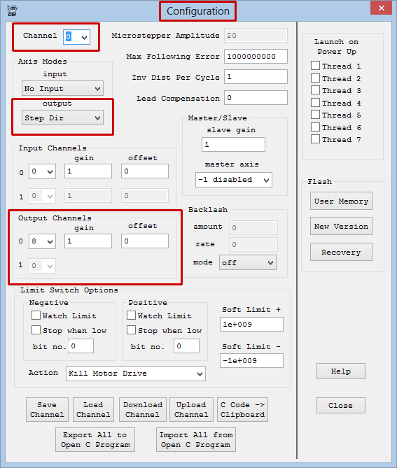Image resolution: width=397 pixels, height=468 pixels.
Task: Open the Help button
Action: (x=341, y=371)
